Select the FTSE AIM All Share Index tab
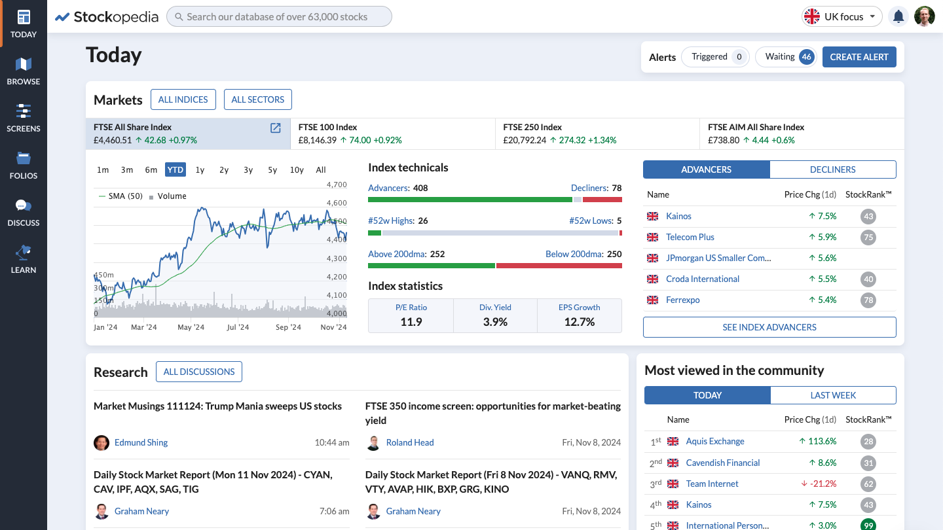 pos(802,133)
